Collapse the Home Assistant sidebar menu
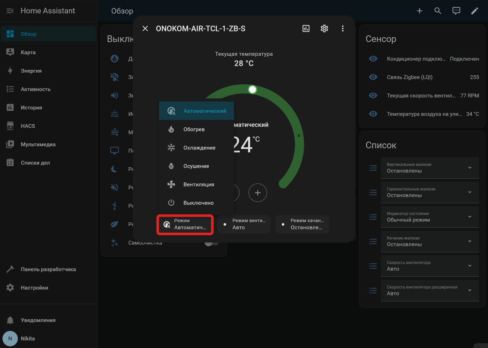Viewport: 488px width, 348px height. (x=10, y=11)
